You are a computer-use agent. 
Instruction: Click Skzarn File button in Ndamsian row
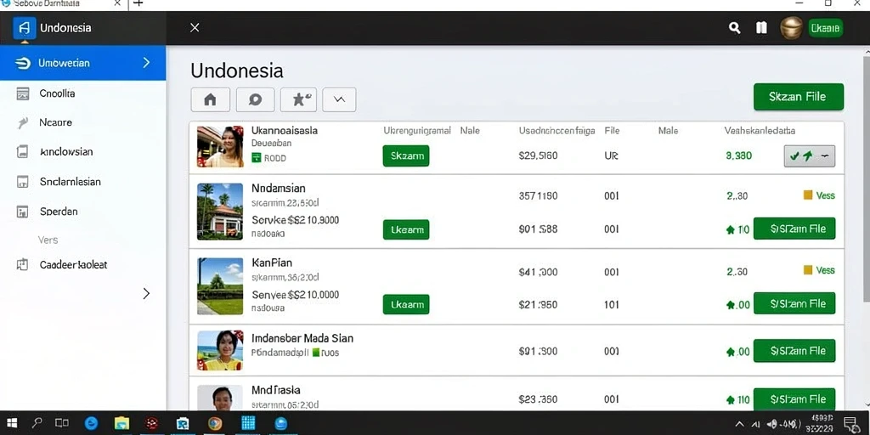pos(794,229)
